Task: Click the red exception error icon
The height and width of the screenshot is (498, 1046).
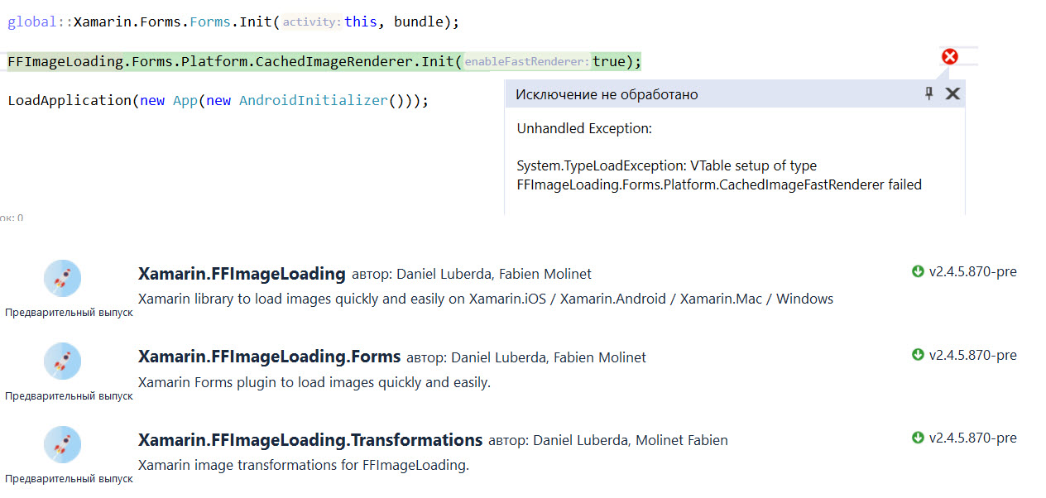Action: pos(950,56)
